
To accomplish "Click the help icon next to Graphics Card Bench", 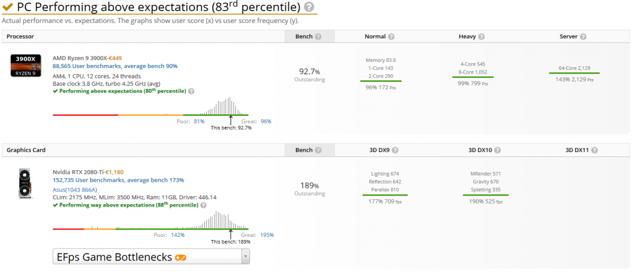I will tap(318, 150).
